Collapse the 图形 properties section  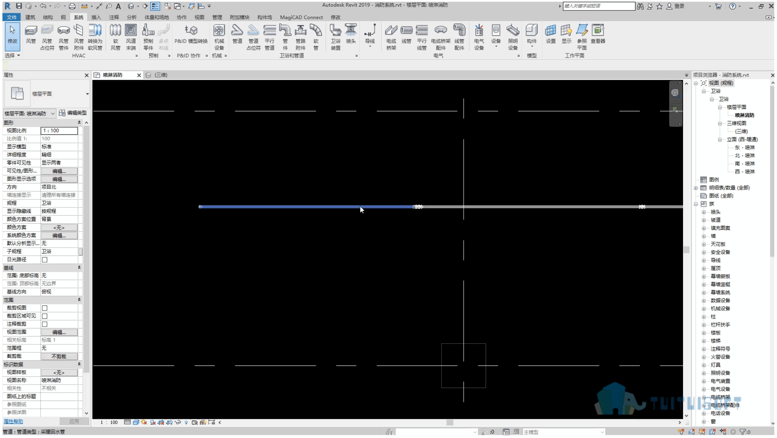click(x=79, y=123)
